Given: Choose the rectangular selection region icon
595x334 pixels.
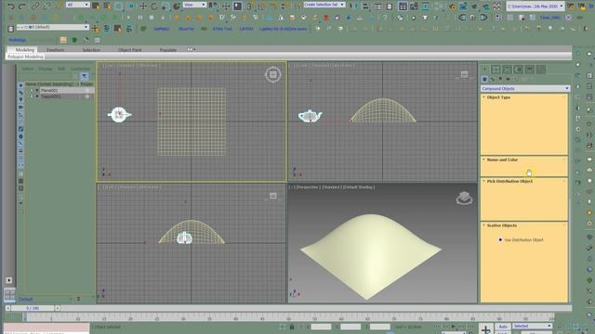Looking at the screenshot, I should (x=119, y=6).
